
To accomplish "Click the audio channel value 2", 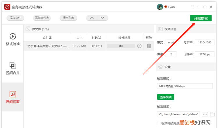I will tap(171, 54).
